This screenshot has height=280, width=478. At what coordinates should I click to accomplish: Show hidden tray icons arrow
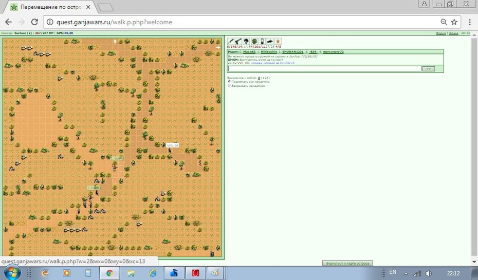point(406,273)
